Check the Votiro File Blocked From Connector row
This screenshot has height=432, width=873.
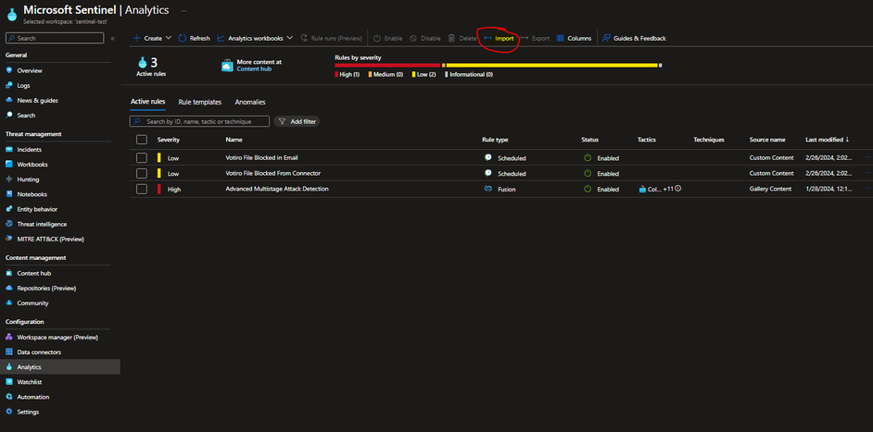point(142,174)
